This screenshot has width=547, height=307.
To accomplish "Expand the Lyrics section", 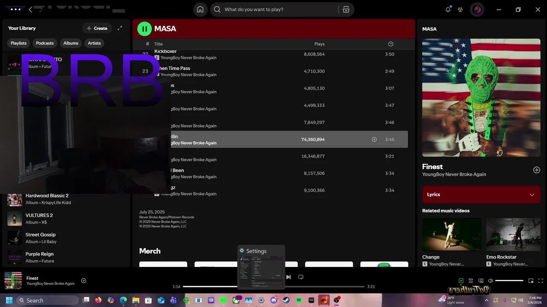I will point(481,194).
